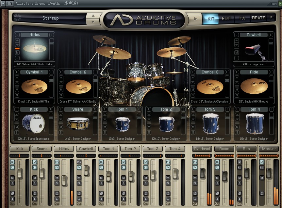Mute the HiHat kit piece slot
Screen dimensions: 282x208
(17, 53)
